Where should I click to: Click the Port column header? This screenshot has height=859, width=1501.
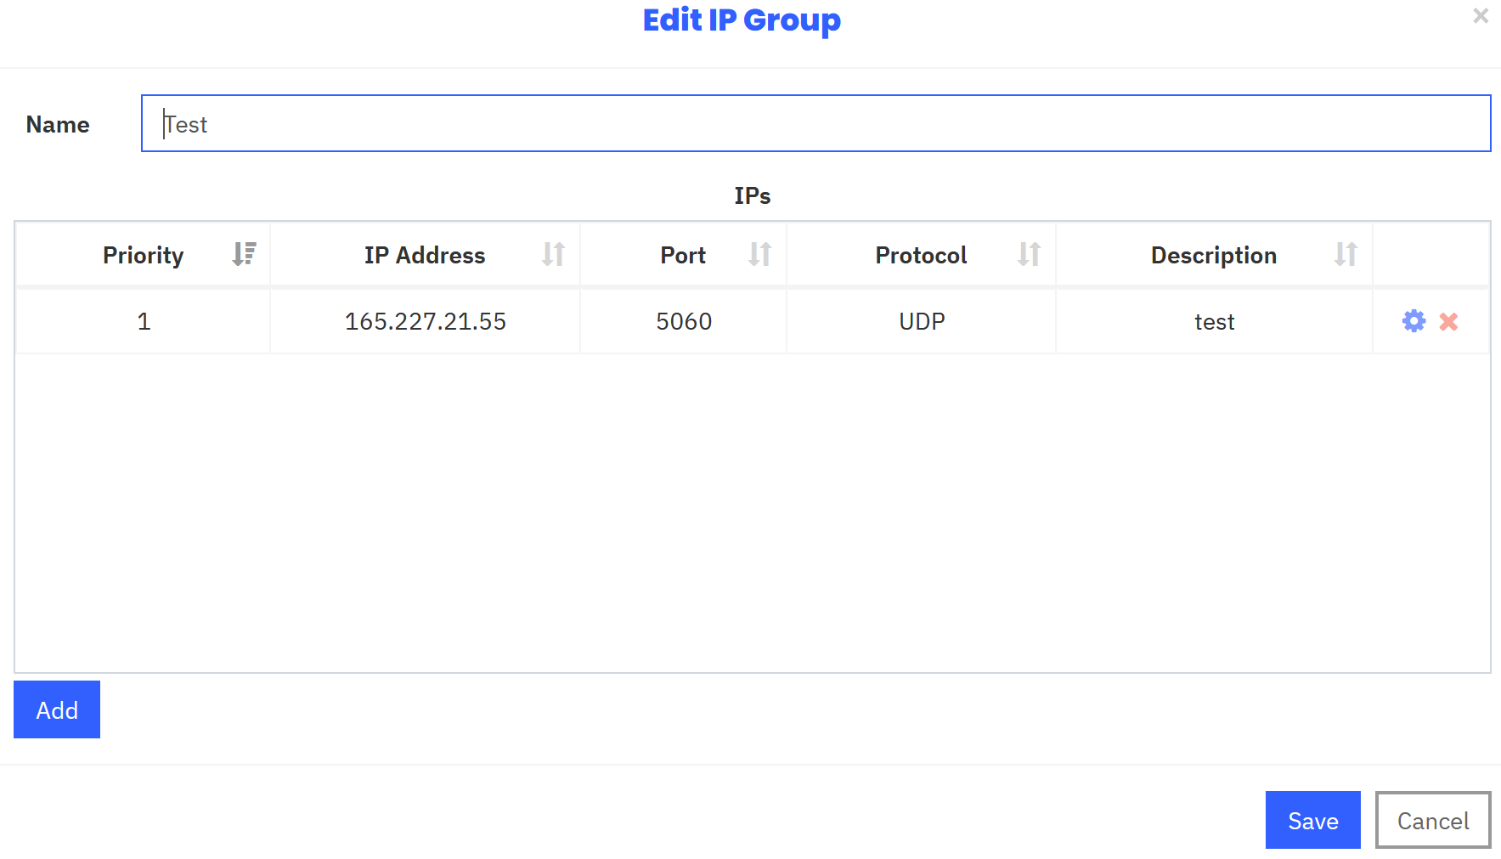click(x=683, y=255)
